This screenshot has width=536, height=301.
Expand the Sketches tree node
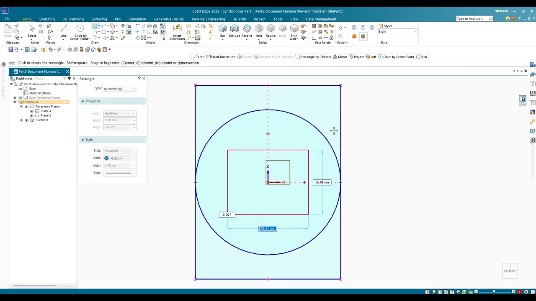[x=21, y=120]
